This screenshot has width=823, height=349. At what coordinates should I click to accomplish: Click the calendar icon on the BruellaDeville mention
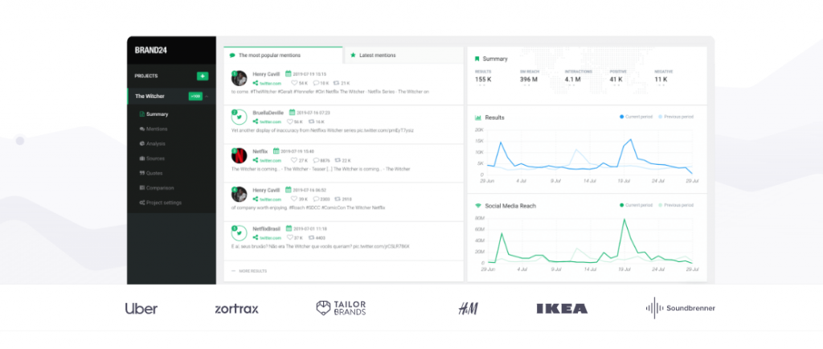pyautogui.click(x=293, y=113)
